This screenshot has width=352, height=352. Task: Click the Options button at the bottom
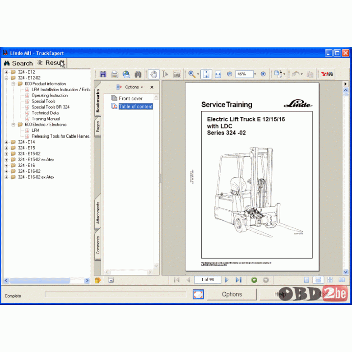232,294
